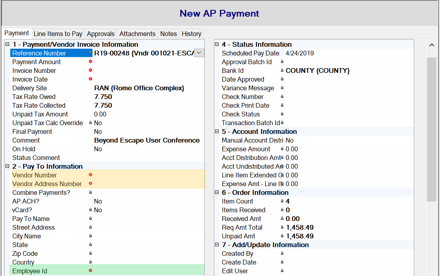Click the Bank Id value COUNTY {COUNTY}
This screenshot has width=440, height=276.
click(x=318, y=70)
